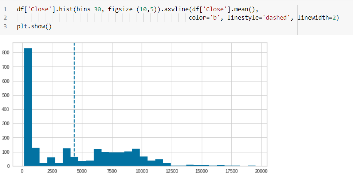This screenshot has width=353, height=178.
Task: Click line number 3 in code gutter
Action: pyautogui.click(x=5, y=26)
